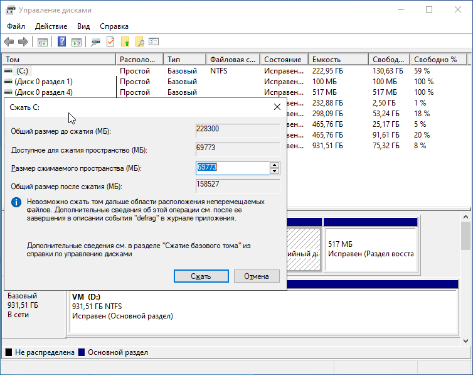Viewport: 473px width, 375px height.
Task: Click the 91,61 ГБ free space cell
Action: [x=386, y=135]
